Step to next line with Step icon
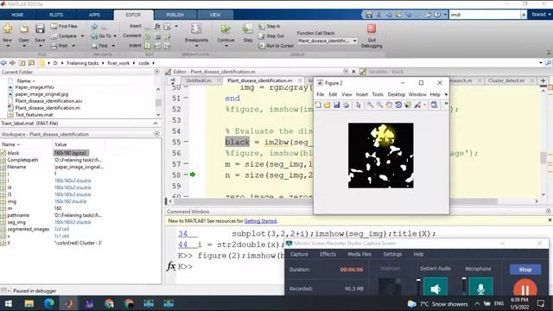Image resolution: width=553 pixels, height=311 pixels. (248, 29)
